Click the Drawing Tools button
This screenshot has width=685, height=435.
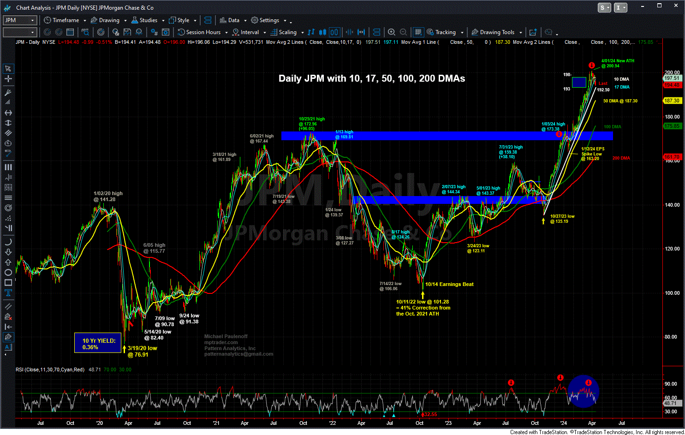tap(492, 32)
